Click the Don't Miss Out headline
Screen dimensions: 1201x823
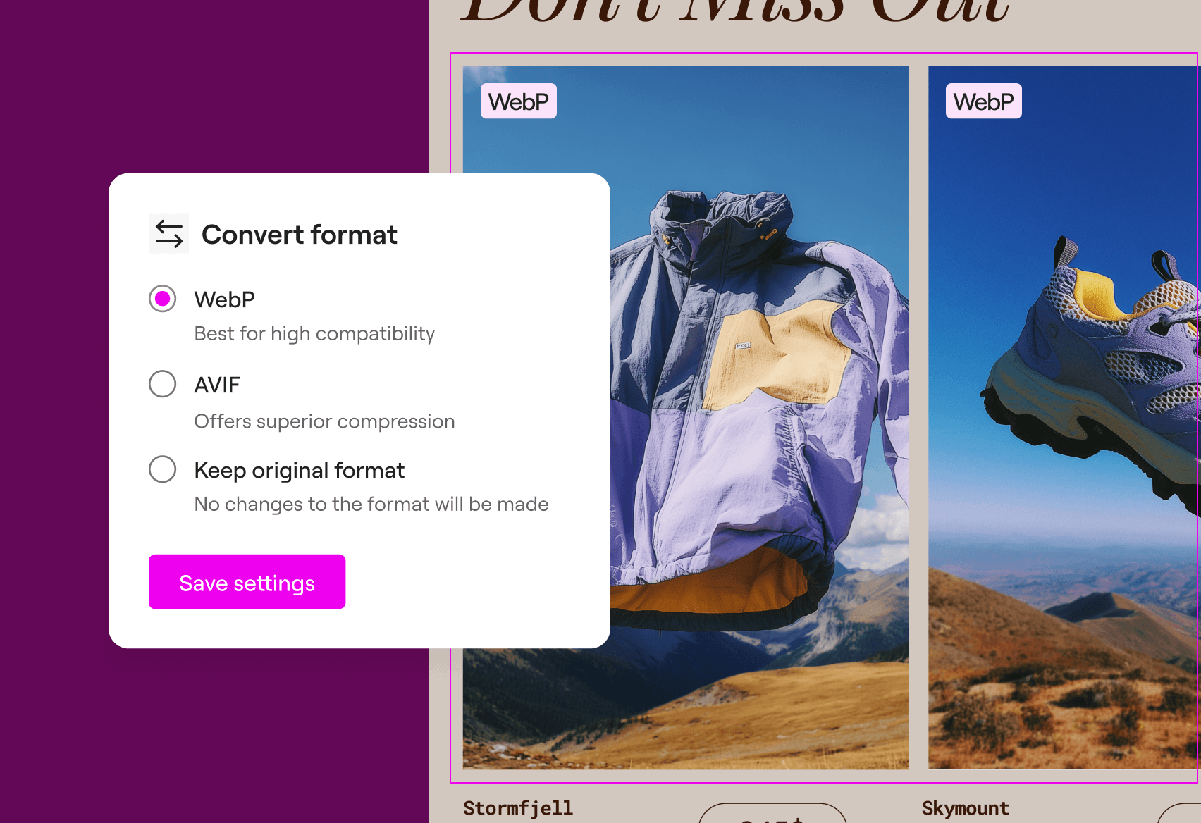pyautogui.click(x=735, y=11)
